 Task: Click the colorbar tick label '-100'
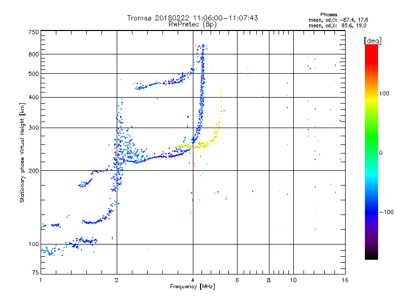click(x=386, y=212)
